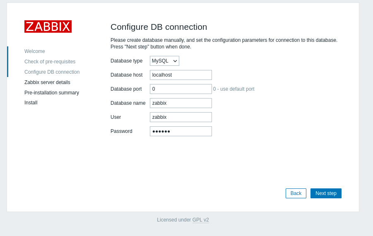
Task: Open the GPL v2 license link
Action: [200, 220]
